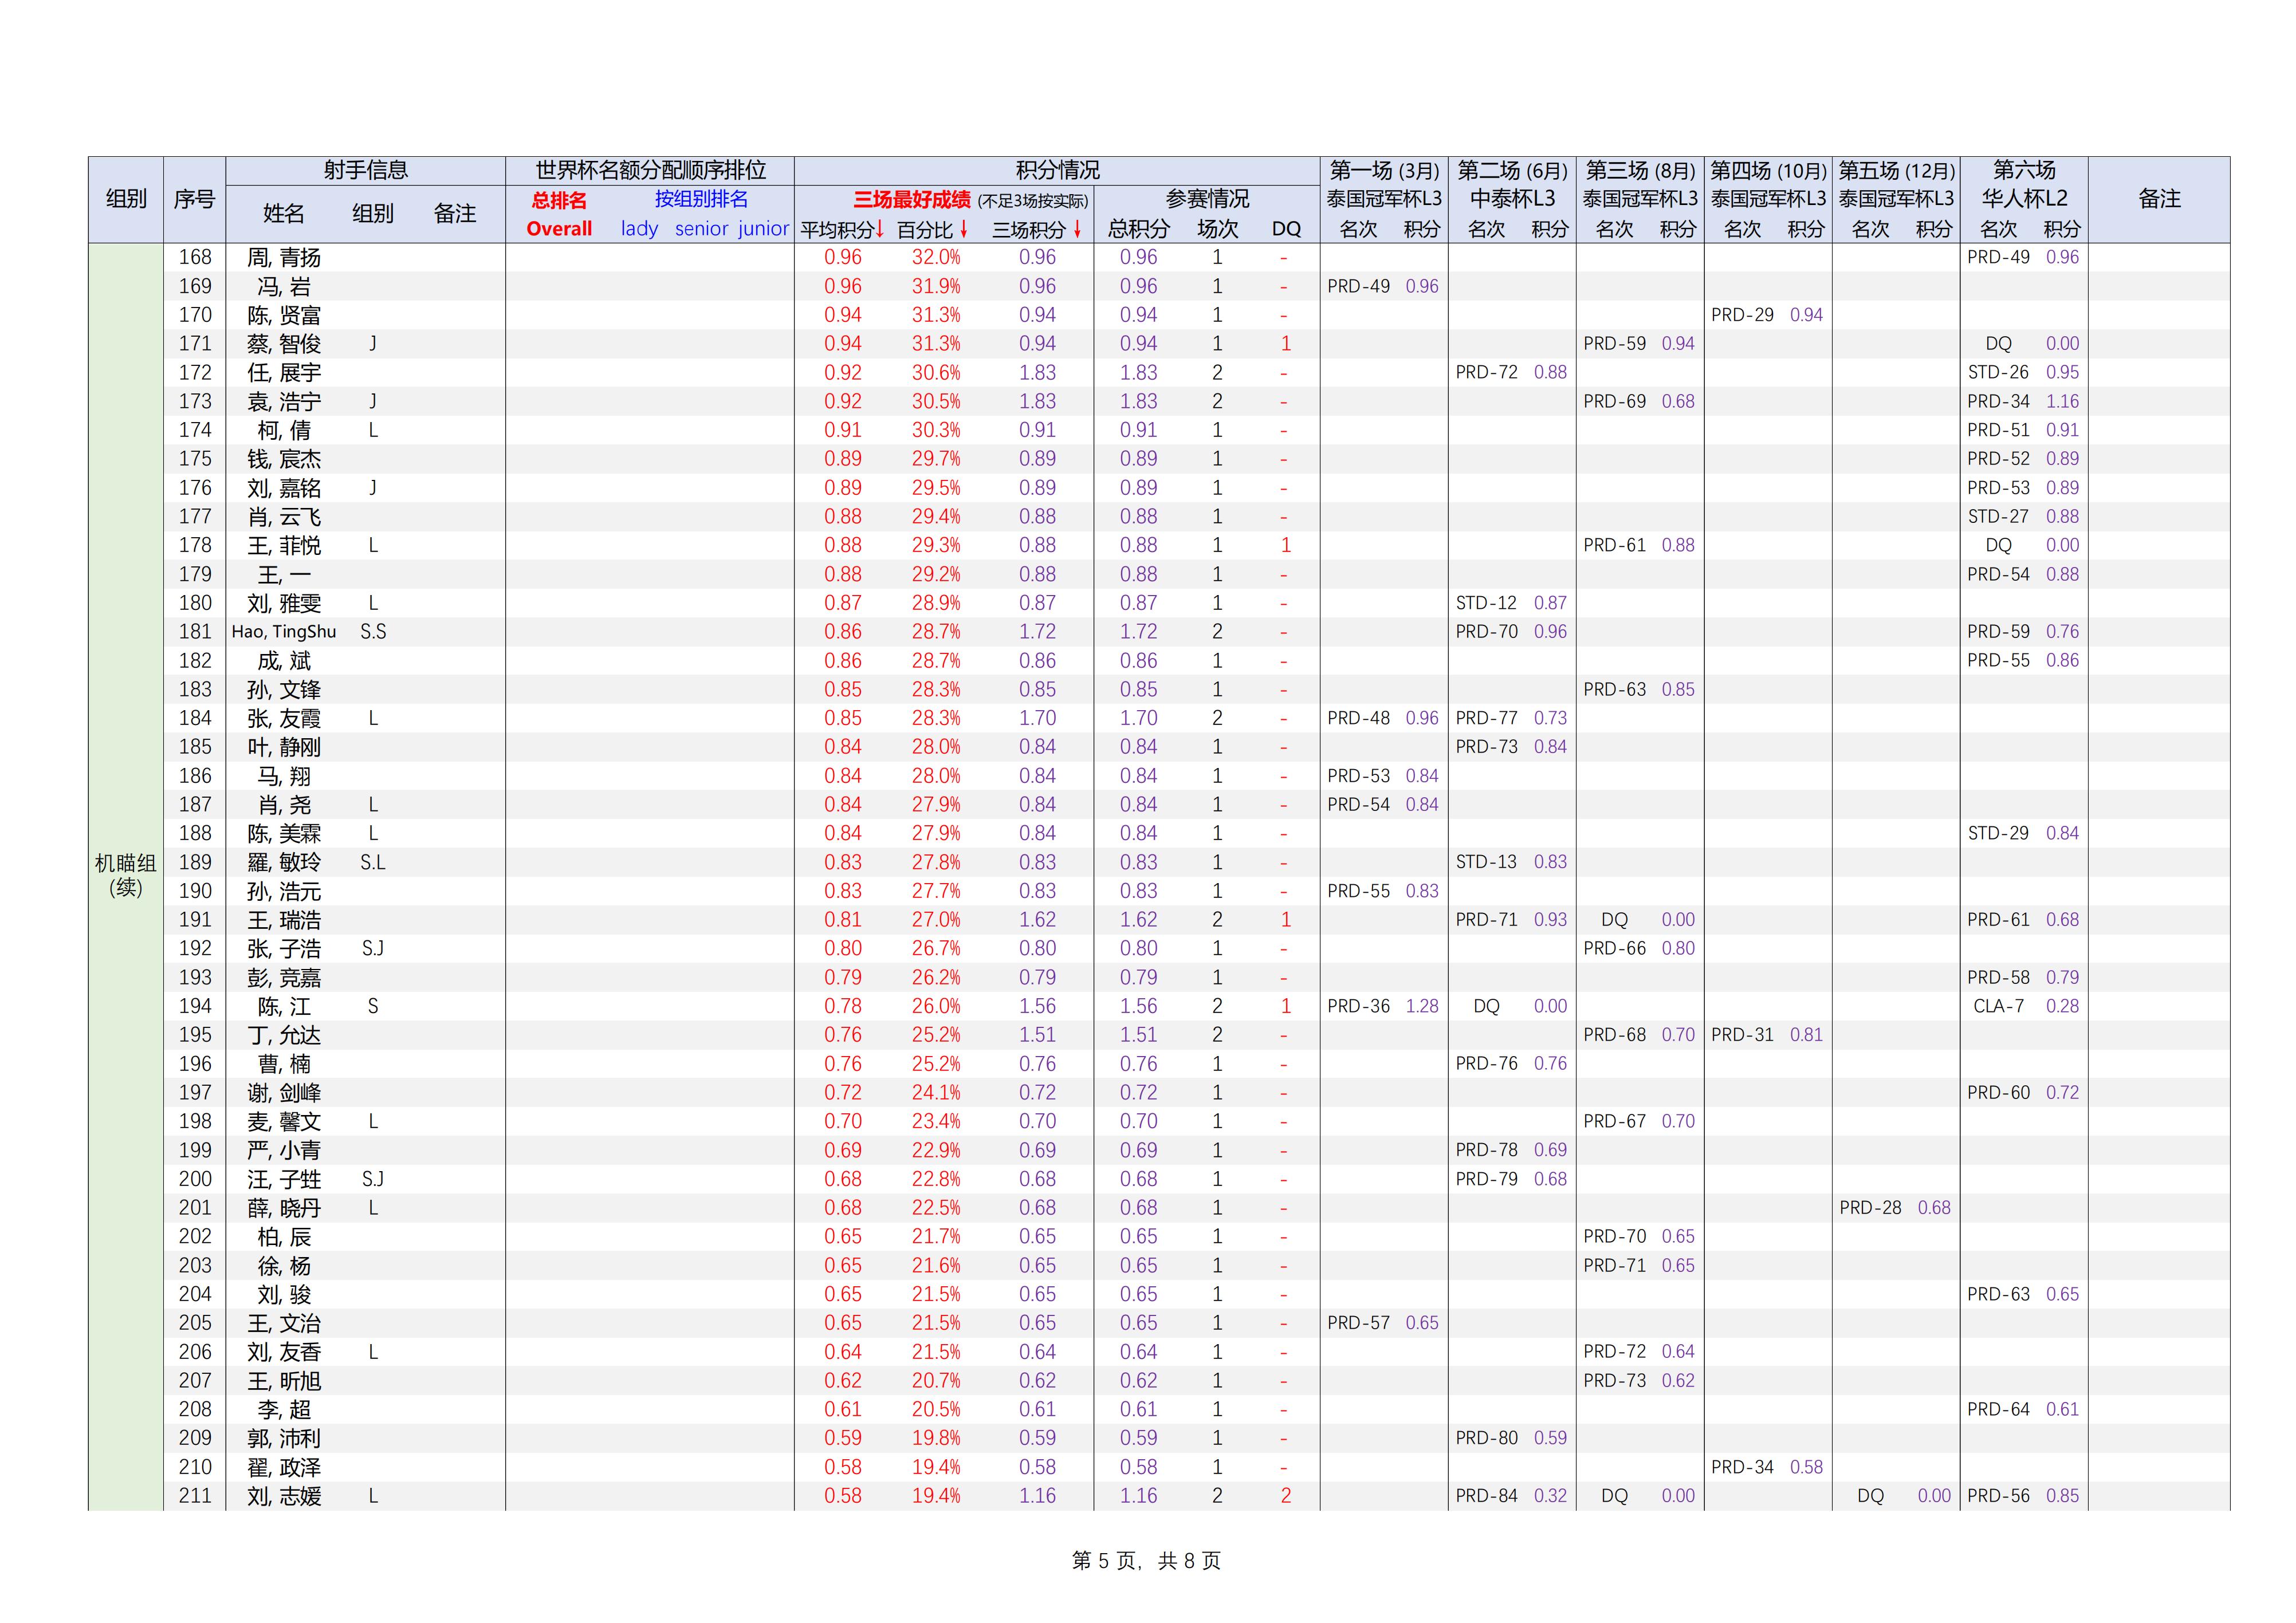Click row number 211

[x=195, y=1496]
